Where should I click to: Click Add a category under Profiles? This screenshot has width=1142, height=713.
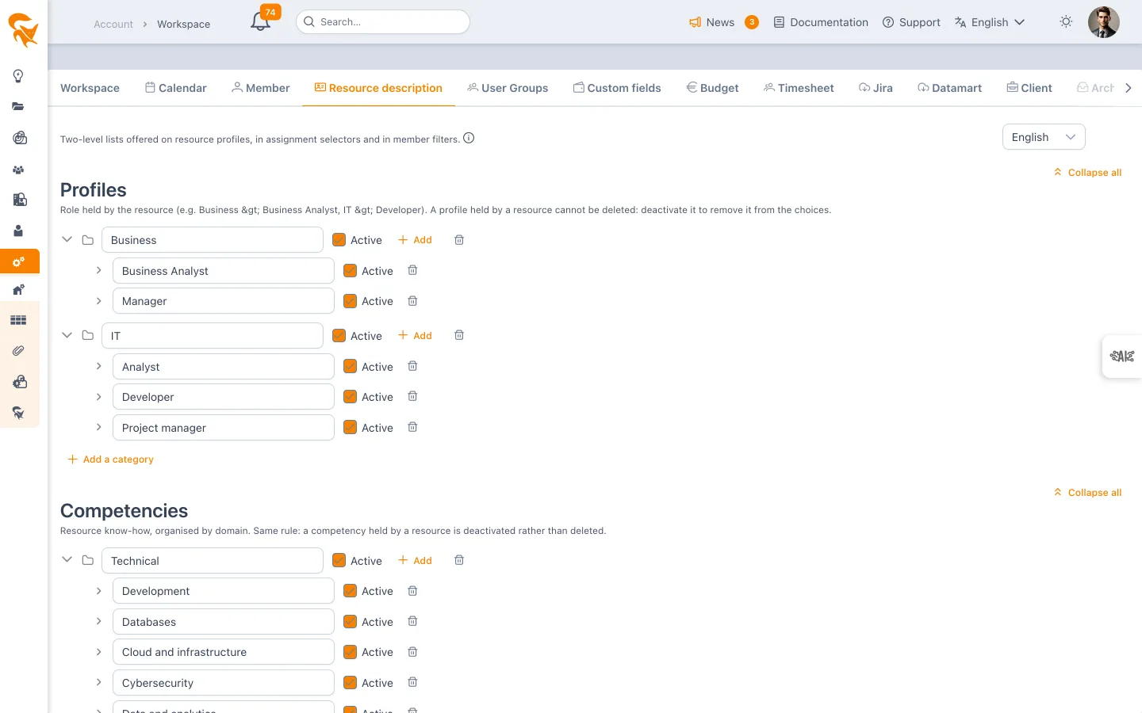pos(110,459)
